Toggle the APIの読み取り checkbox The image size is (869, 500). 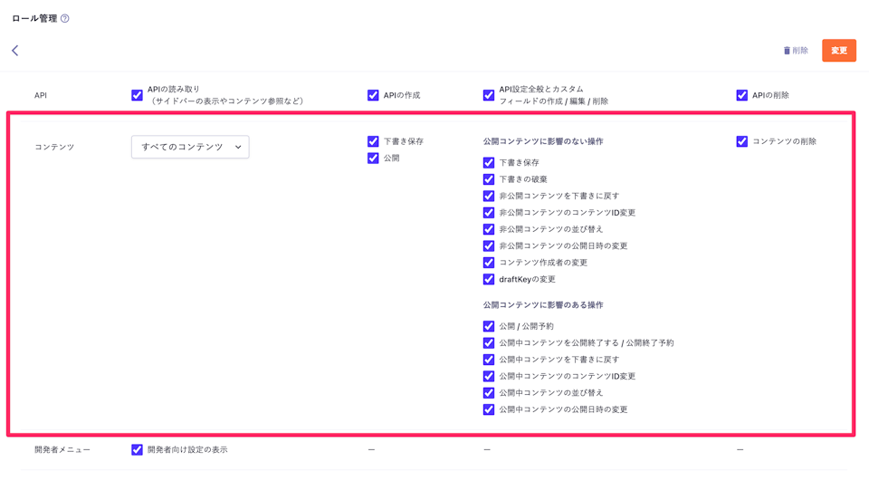[137, 95]
